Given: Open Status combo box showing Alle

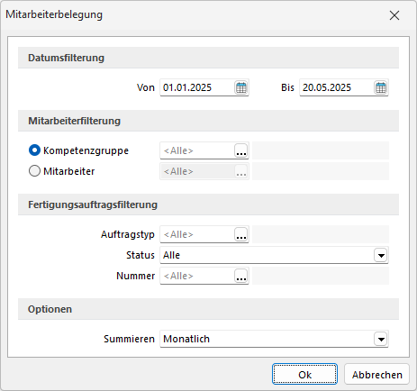Looking at the screenshot, I should click(274, 255).
